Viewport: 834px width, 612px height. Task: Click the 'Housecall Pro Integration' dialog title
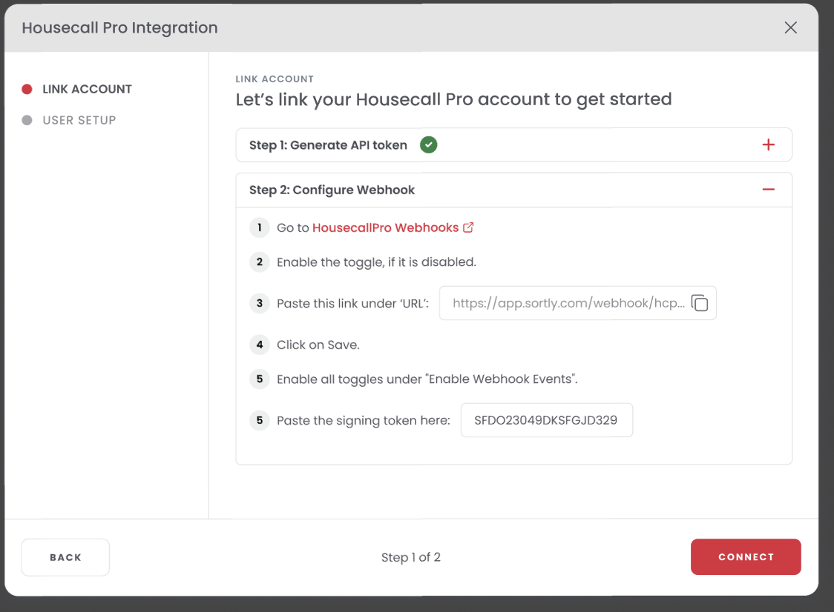[119, 27]
